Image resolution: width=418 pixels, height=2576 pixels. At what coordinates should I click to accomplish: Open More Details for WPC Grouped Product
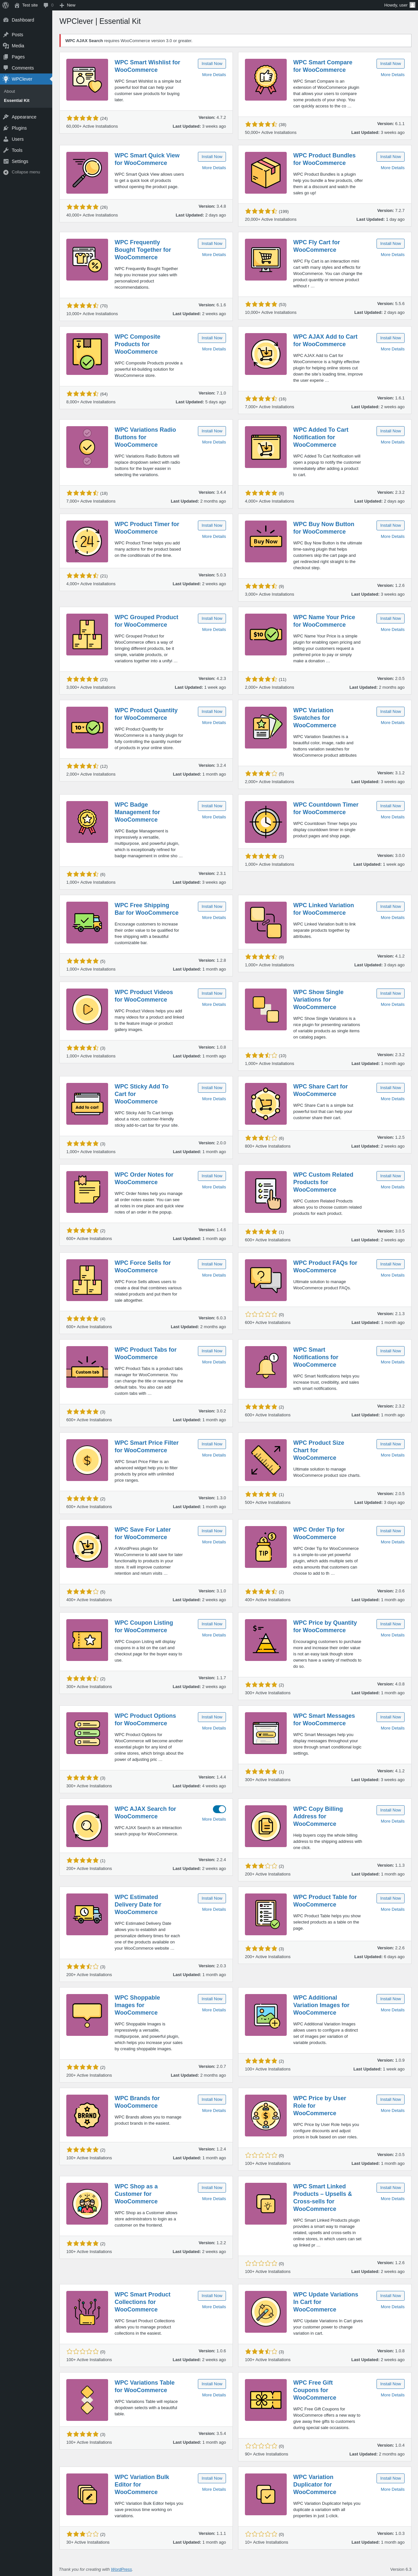pos(214,630)
